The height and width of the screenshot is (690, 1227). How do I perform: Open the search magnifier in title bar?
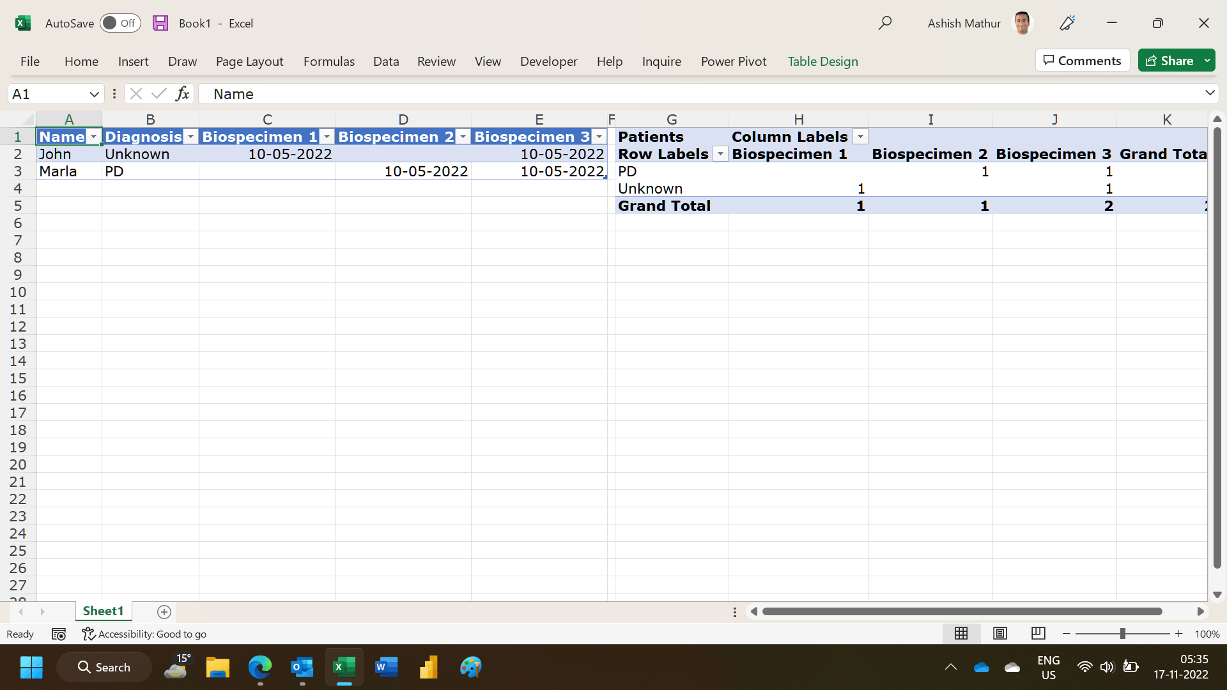885,23
